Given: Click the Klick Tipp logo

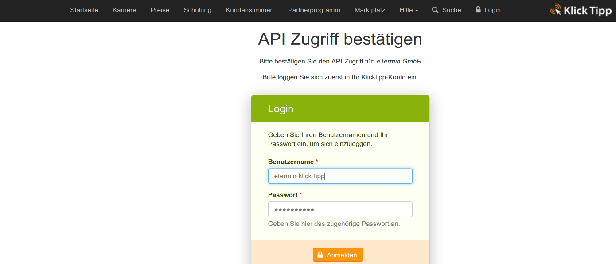Looking at the screenshot, I should [581, 10].
